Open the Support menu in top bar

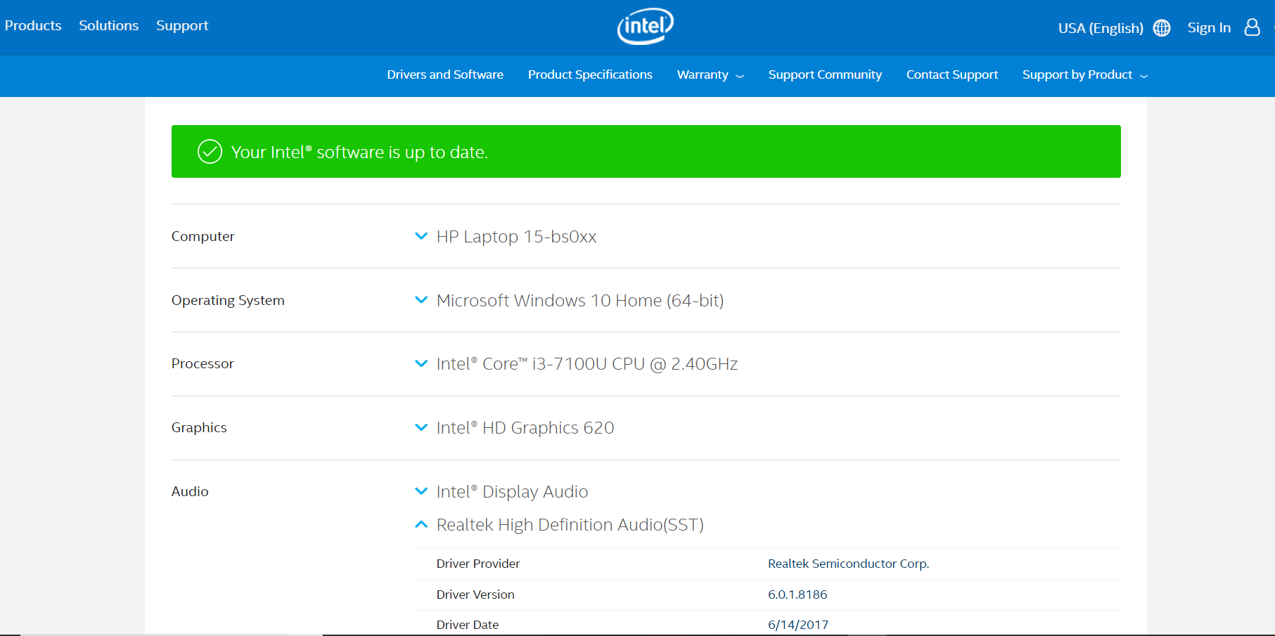click(182, 26)
